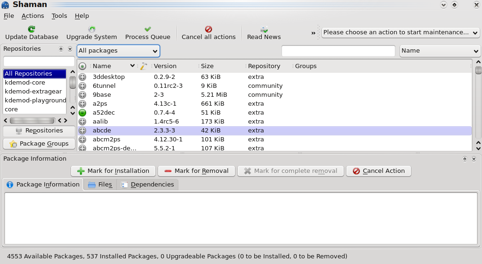Open the All packages filter dropdown
Viewport: 482px width, 264px height.
point(118,51)
